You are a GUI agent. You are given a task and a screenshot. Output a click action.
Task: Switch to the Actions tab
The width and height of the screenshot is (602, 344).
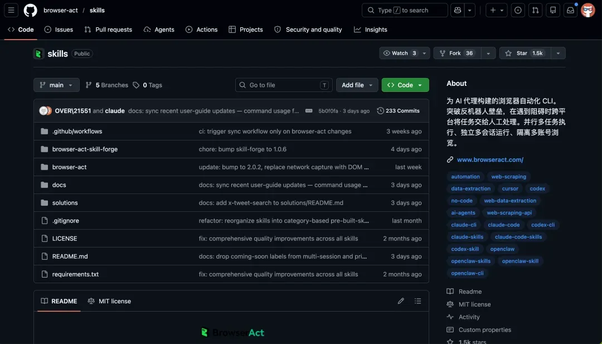pyautogui.click(x=202, y=30)
